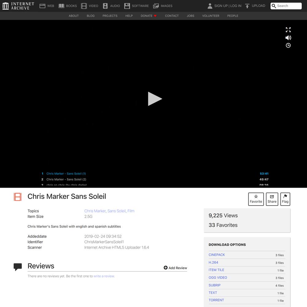Open the Volunteer menu item
307x307 pixels.
[x=211, y=16]
